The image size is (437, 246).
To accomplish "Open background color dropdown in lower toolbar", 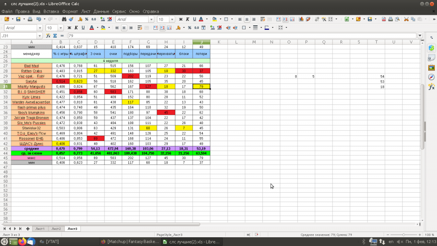I will click(109, 28).
